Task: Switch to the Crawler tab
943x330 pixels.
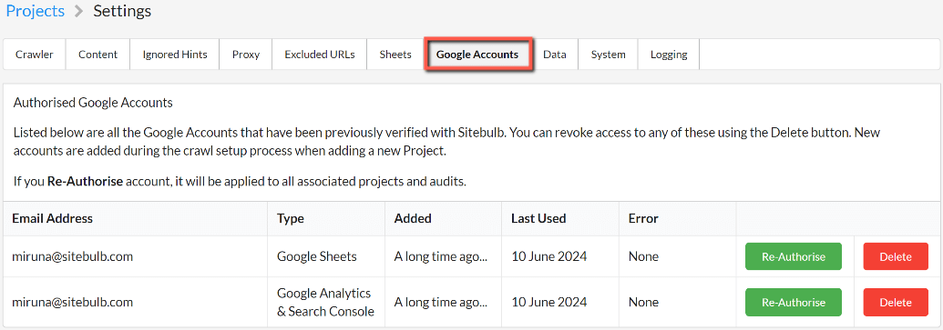Action: point(35,55)
